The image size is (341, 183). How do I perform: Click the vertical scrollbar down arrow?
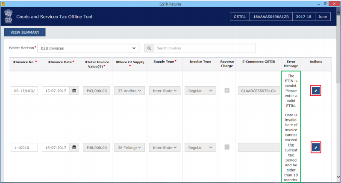338,177
